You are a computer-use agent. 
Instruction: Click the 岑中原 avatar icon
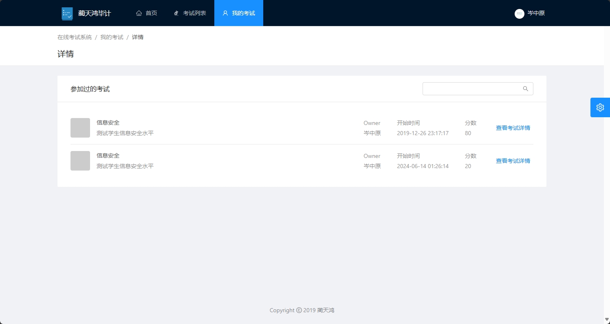tap(520, 14)
